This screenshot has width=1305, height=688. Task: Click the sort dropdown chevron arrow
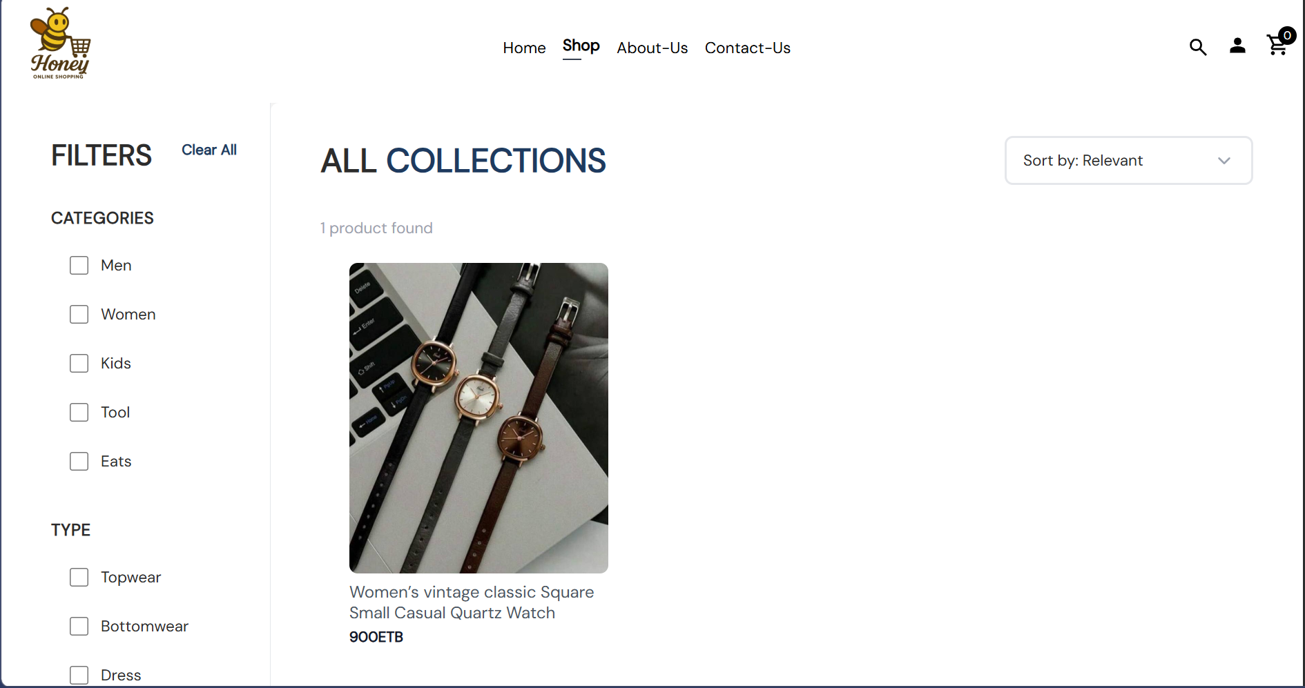1224,161
